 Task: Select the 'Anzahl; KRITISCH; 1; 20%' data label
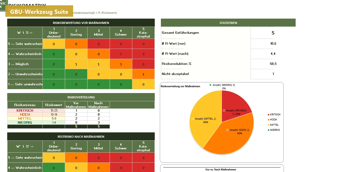tap(235, 112)
